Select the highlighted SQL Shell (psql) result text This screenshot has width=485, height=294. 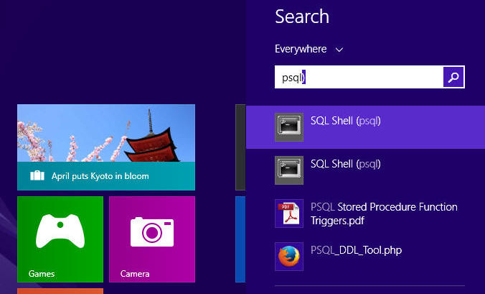tap(345, 121)
